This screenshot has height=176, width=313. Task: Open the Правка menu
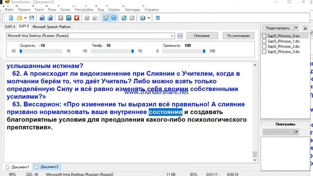coord(24,10)
